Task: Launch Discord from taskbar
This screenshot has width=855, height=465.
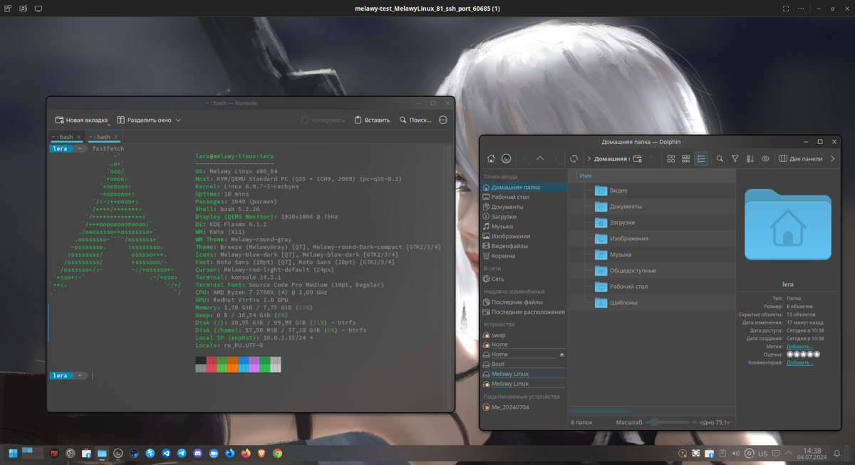Action: point(198,453)
